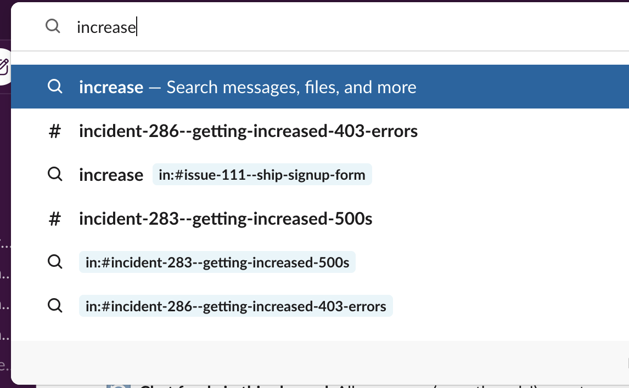Choose the 'increase' suggestion in issue-111
Viewport: 629px width, 388px height.
111,175
